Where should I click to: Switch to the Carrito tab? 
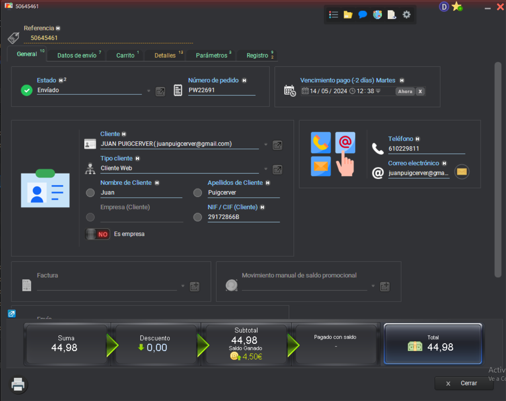tap(125, 55)
